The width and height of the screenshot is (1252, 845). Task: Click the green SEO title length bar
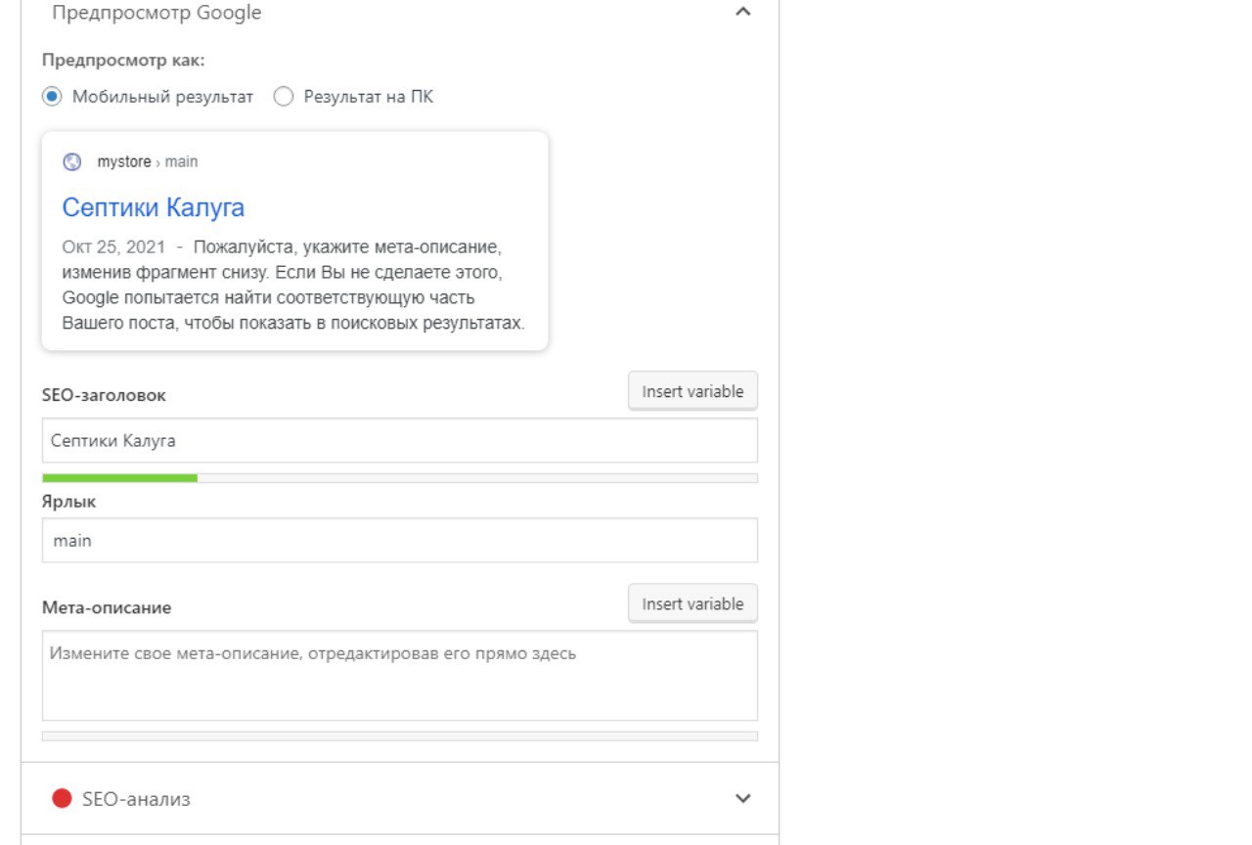click(119, 478)
